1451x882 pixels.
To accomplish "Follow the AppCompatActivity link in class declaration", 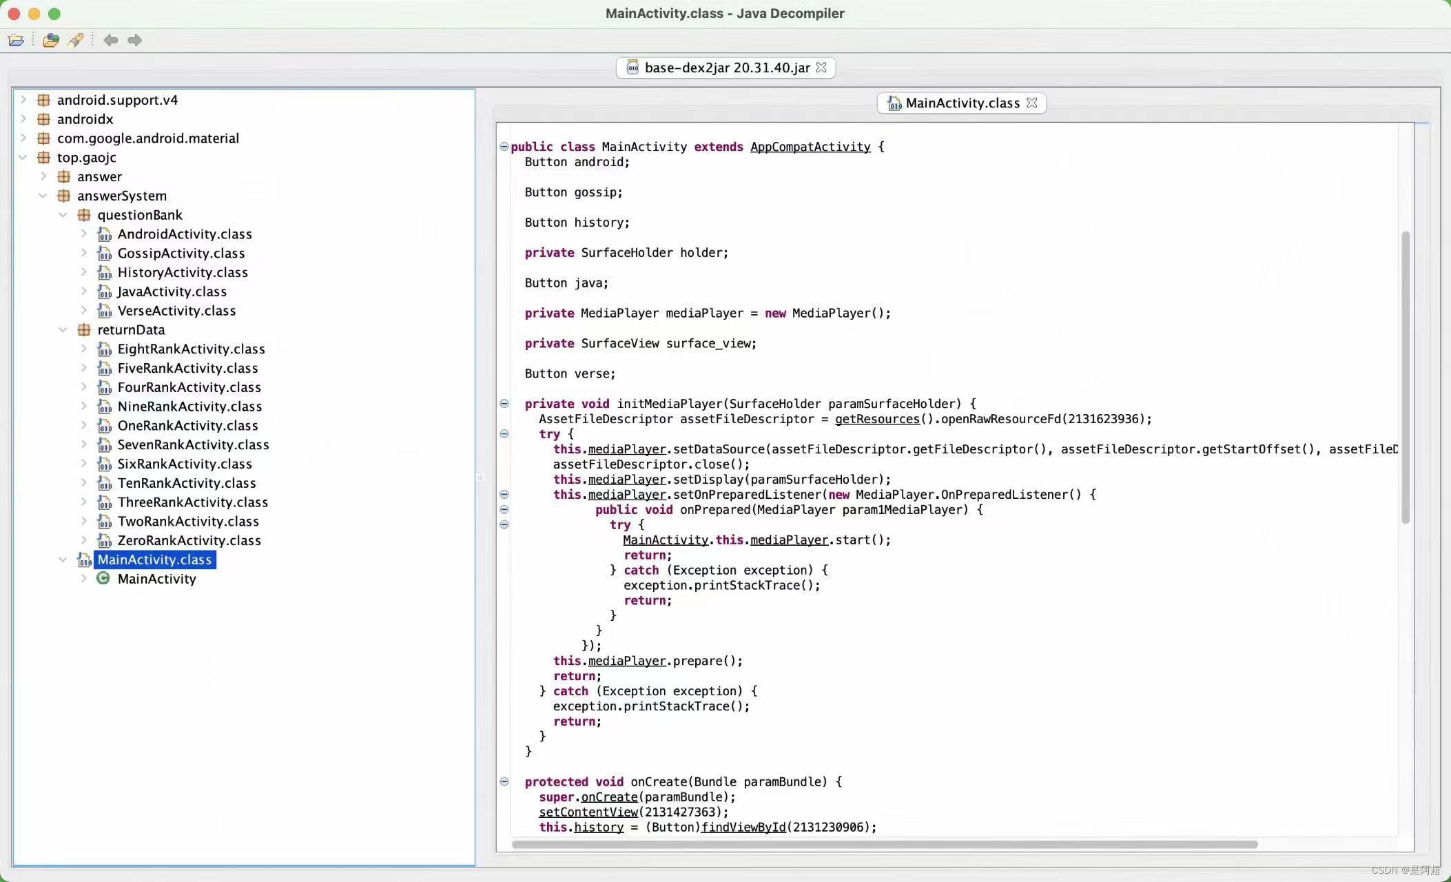I will click(x=810, y=147).
